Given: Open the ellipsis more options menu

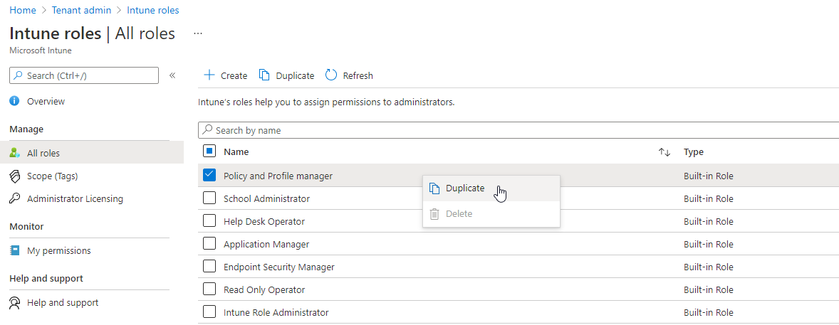Looking at the screenshot, I should click(x=198, y=33).
